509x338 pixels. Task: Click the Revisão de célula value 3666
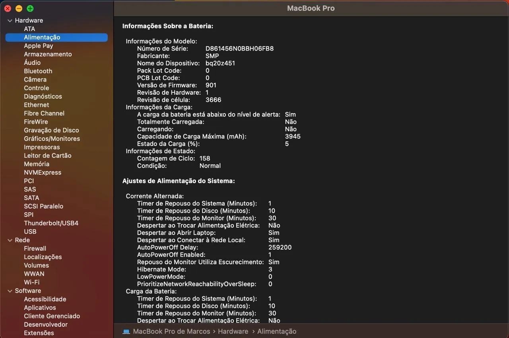coord(213,100)
